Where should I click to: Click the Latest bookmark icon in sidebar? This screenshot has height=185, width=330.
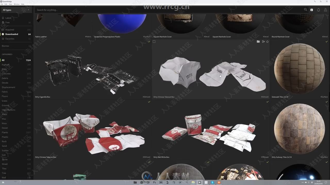tap(3, 18)
